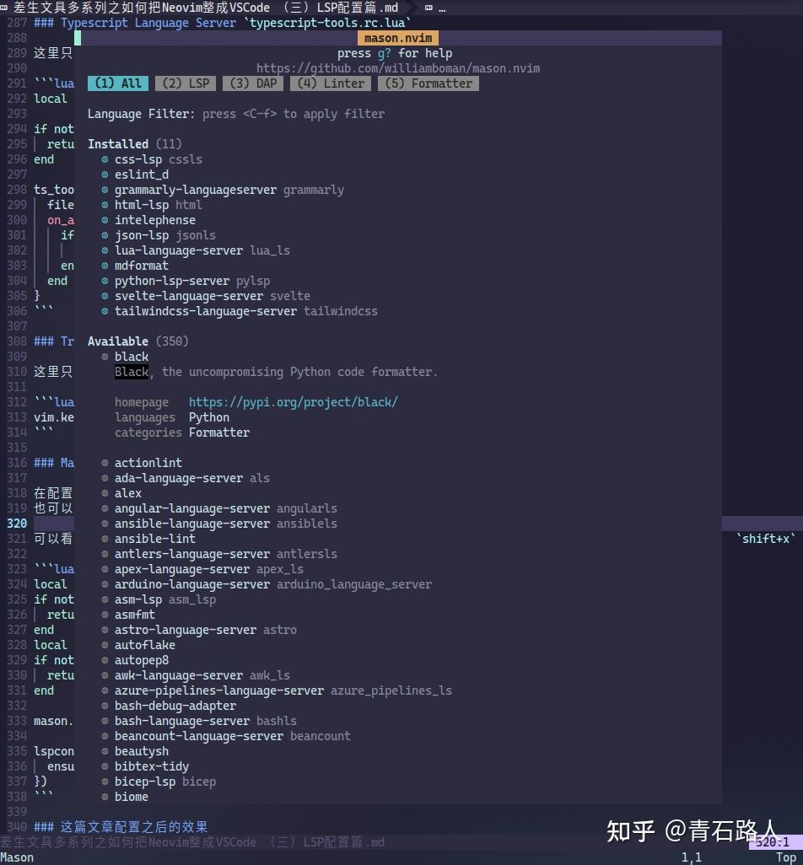Select the tailwindcss-language-server package icon
The height and width of the screenshot is (865, 803).
click(104, 311)
